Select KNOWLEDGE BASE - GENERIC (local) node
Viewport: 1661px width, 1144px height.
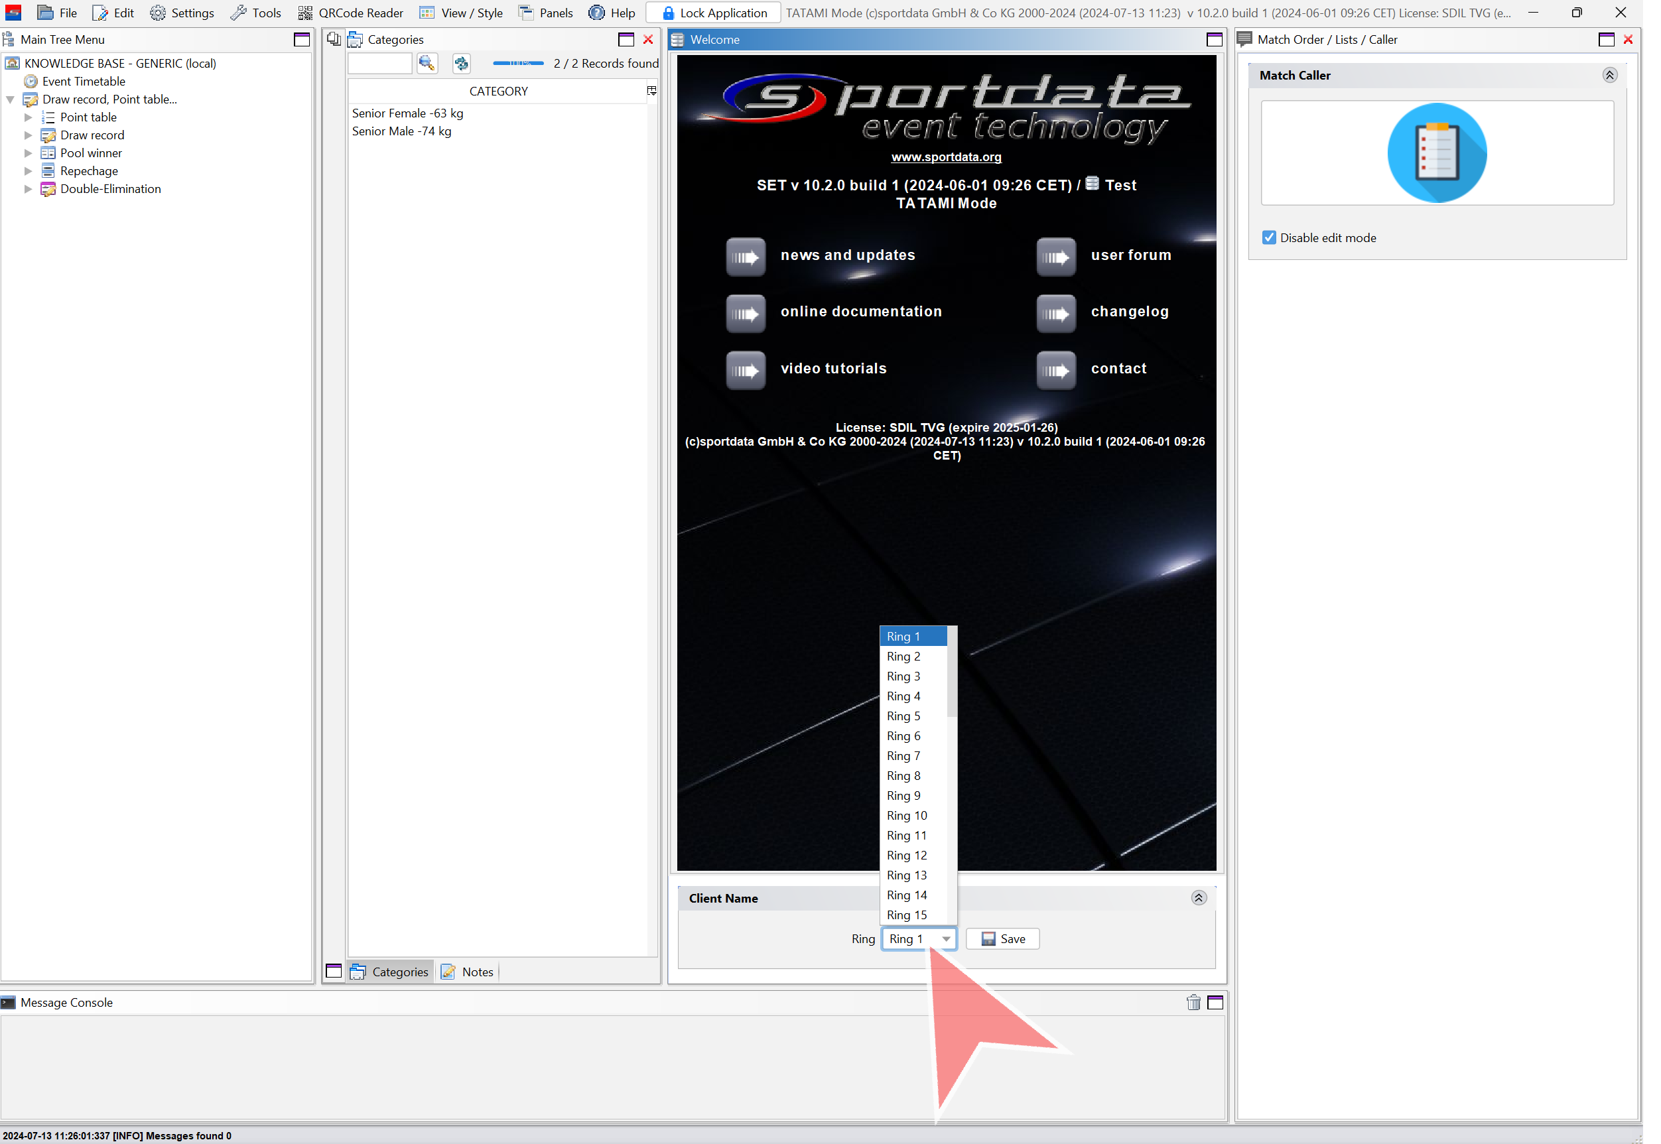pyautogui.click(x=119, y=63)
